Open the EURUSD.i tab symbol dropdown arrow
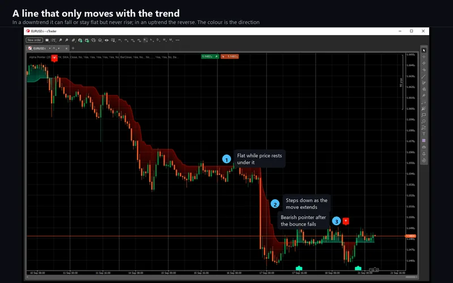Image resolution: width=453 pixels, height=283 pixels. click(50, 48)
